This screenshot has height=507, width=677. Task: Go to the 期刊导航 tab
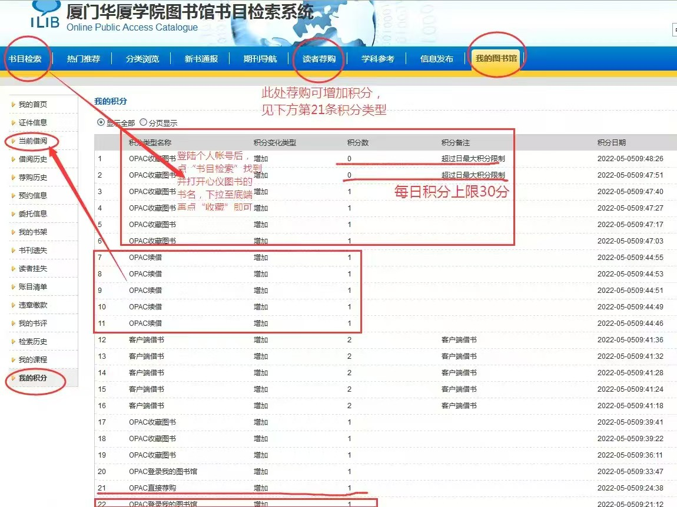[260, 59]
